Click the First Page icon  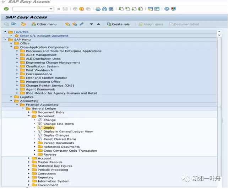(x=121, y=9)
